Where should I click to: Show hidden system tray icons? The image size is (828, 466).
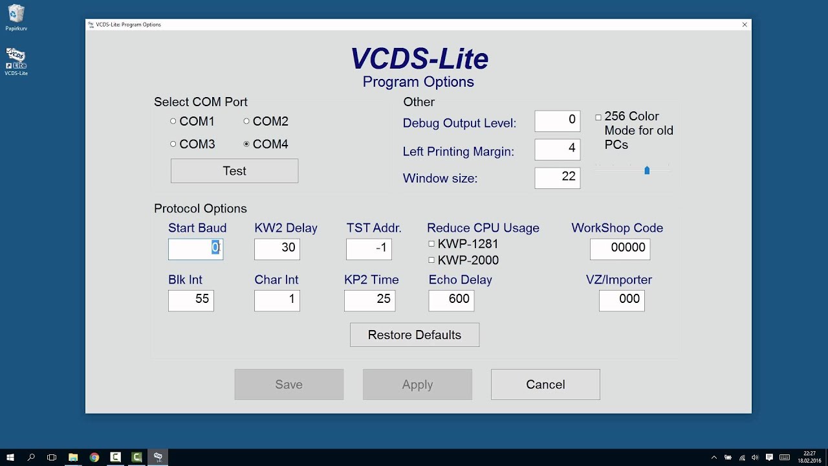(x=714, y=458)
